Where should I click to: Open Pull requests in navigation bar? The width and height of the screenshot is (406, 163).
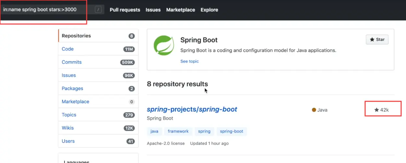[x=125, y=10]
